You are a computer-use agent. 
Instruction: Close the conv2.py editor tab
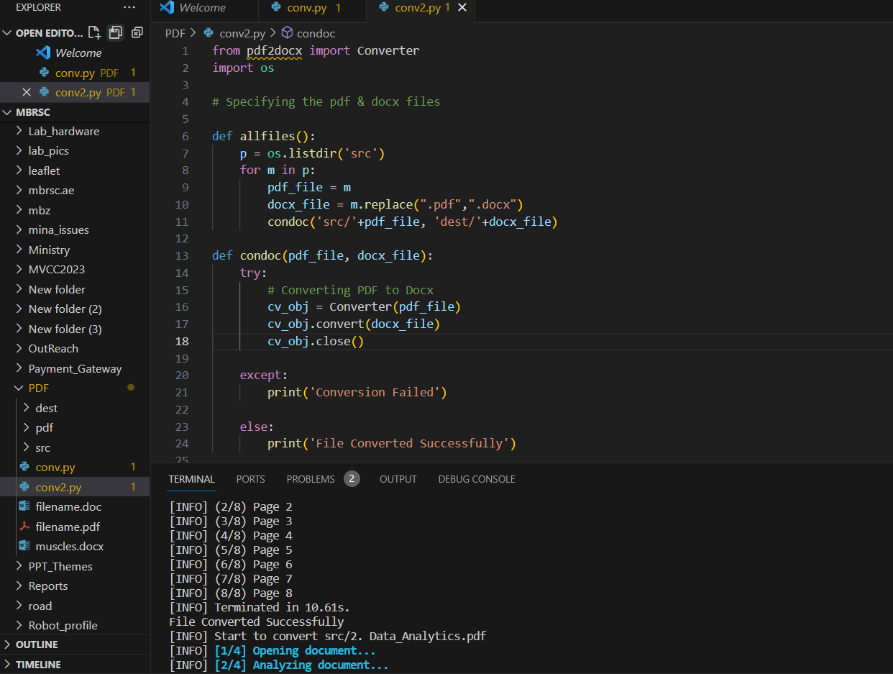(x=462, y=8)
